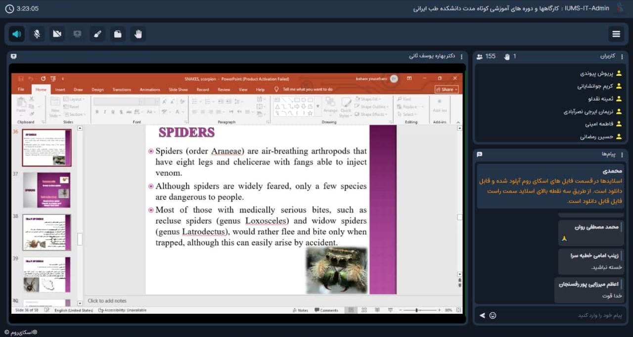633x337 pixels.
Task: Open the emoji picker in chat
Action: pos(493,315)
